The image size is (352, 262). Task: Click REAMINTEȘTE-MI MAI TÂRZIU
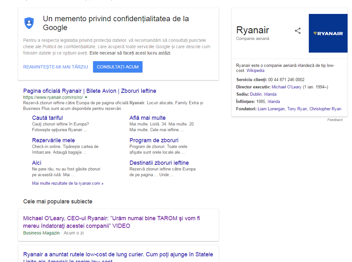pos(55,67)
